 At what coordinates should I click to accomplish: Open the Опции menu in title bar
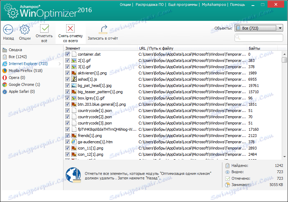[x=125, y=5]
